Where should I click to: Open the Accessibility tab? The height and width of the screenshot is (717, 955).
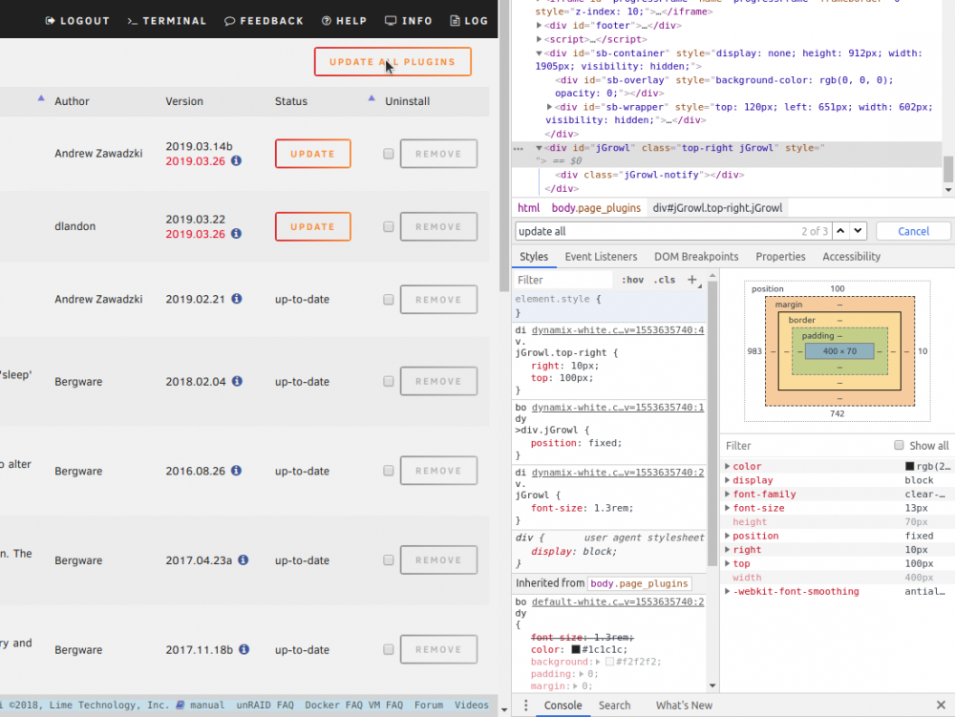click(852, 257)
